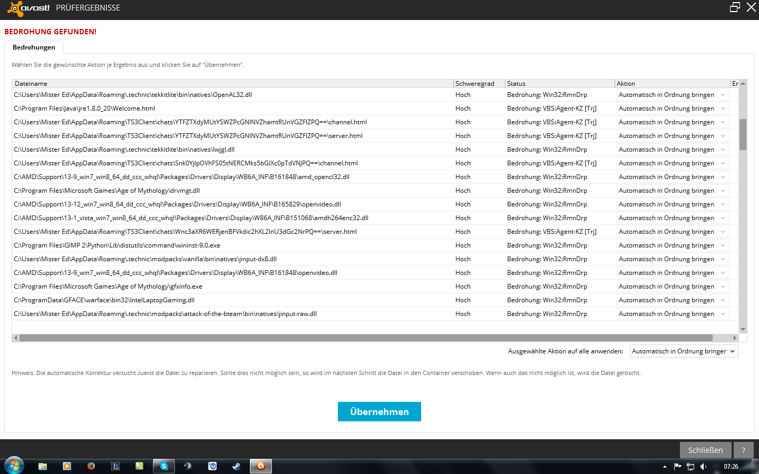Click status of gfxinfo.exe row

click(547, 287)
